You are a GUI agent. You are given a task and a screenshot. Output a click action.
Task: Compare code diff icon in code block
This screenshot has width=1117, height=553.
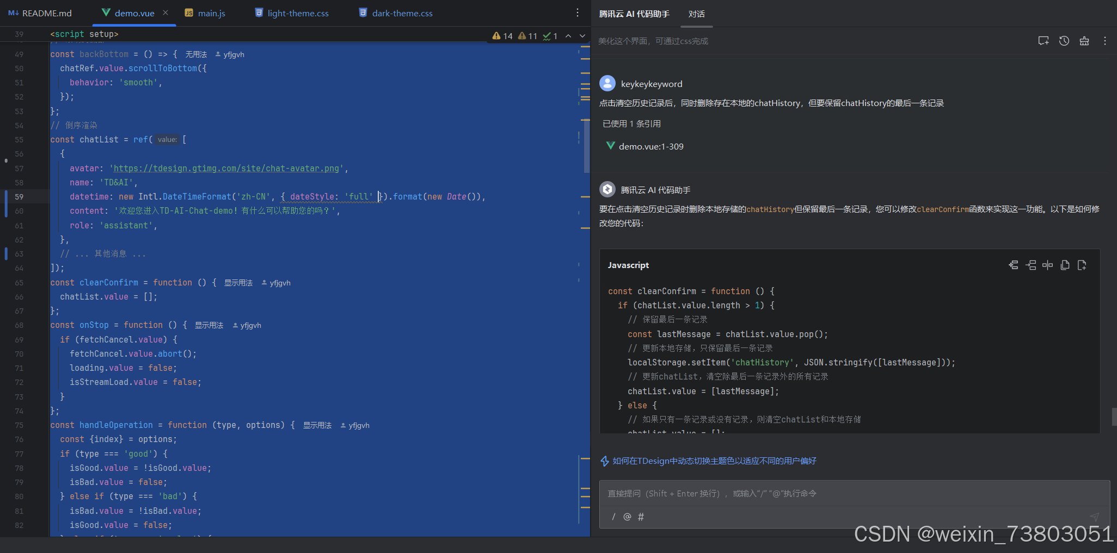1047,265
